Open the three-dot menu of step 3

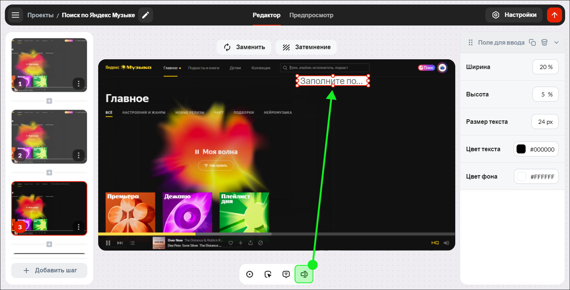click(78, 227)
